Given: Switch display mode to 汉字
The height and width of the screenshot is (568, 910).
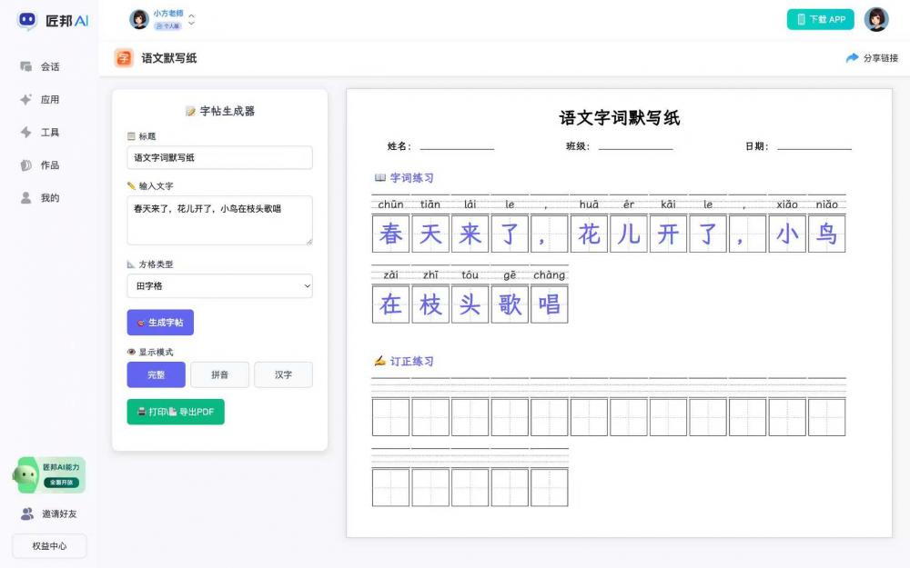Looking at the screenshot, I should [x=283, y=374].
